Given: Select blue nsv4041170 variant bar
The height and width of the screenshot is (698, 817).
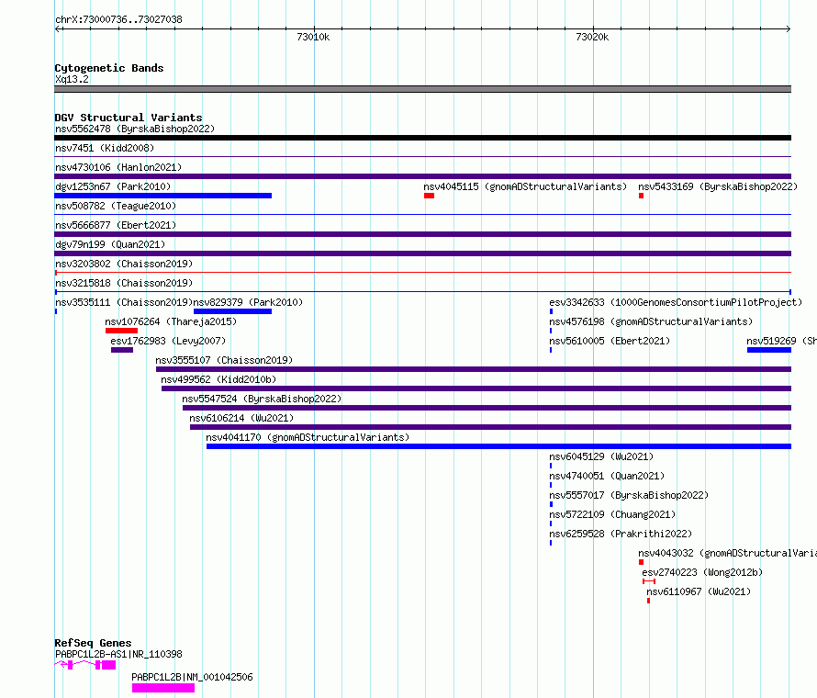Looking at the screenshot, I should [498, 446].
